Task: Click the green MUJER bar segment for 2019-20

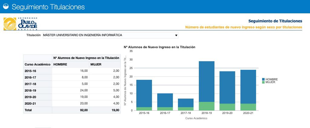Action: point(227,107)
